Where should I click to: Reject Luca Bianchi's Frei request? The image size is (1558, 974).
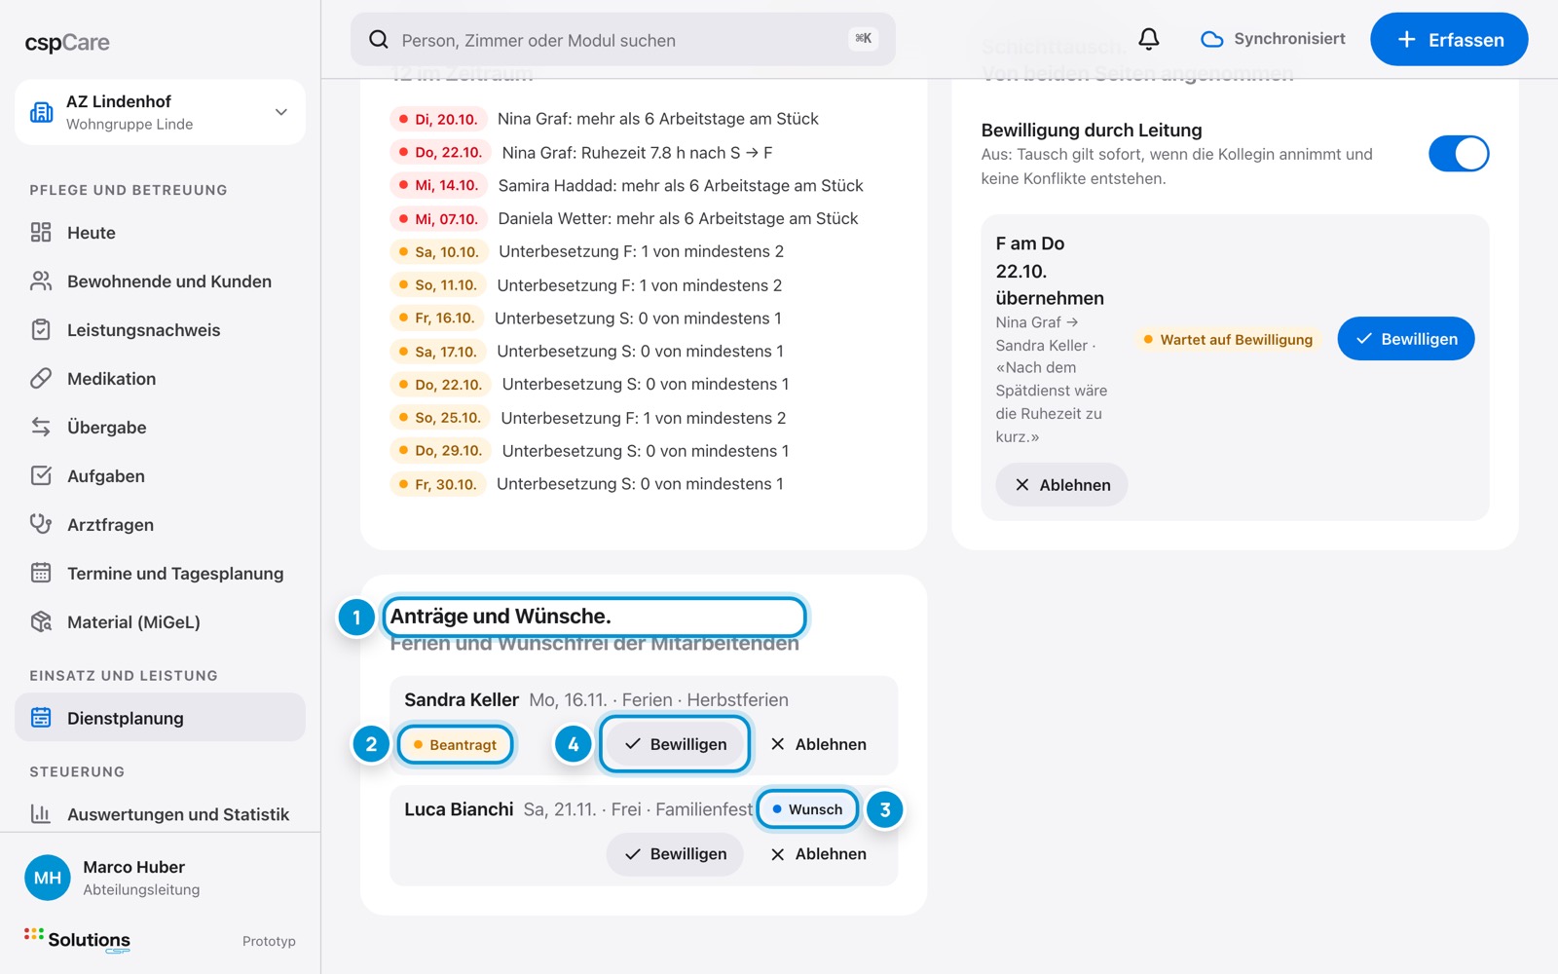pos(818,854)
